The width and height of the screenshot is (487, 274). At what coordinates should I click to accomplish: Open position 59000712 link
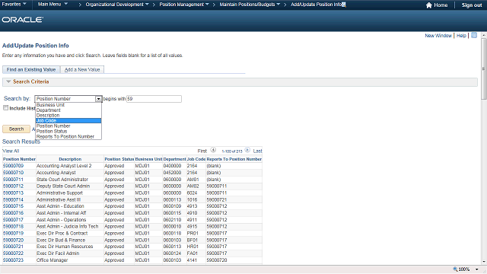point(13,186)
